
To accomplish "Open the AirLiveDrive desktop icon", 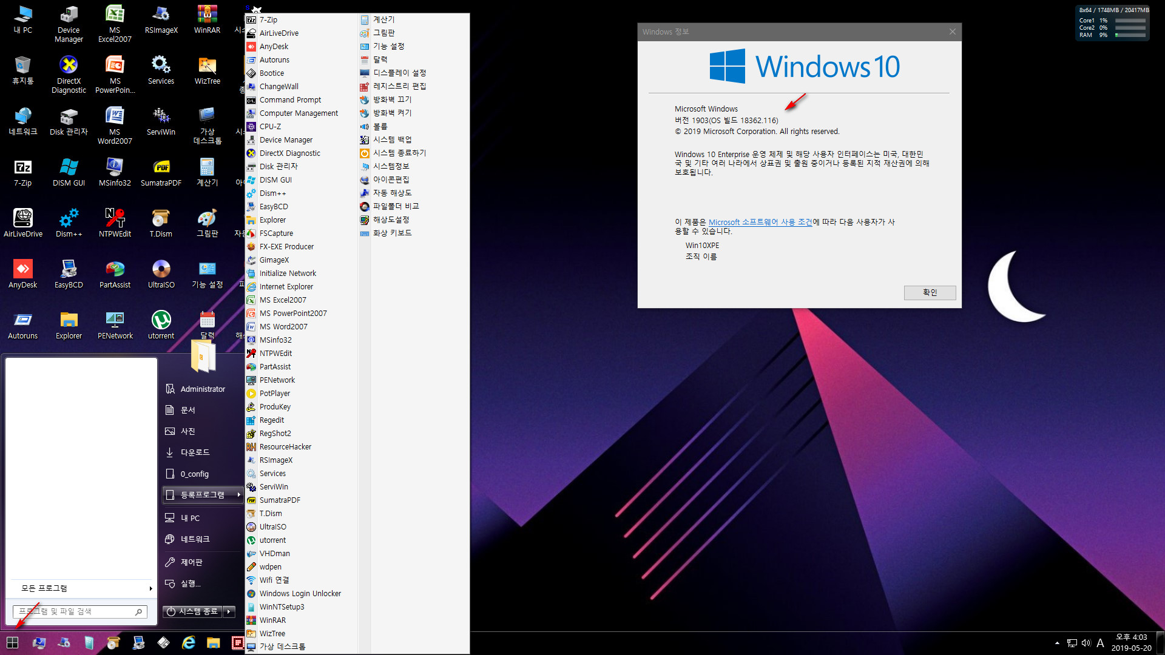I will coord(22,224).
